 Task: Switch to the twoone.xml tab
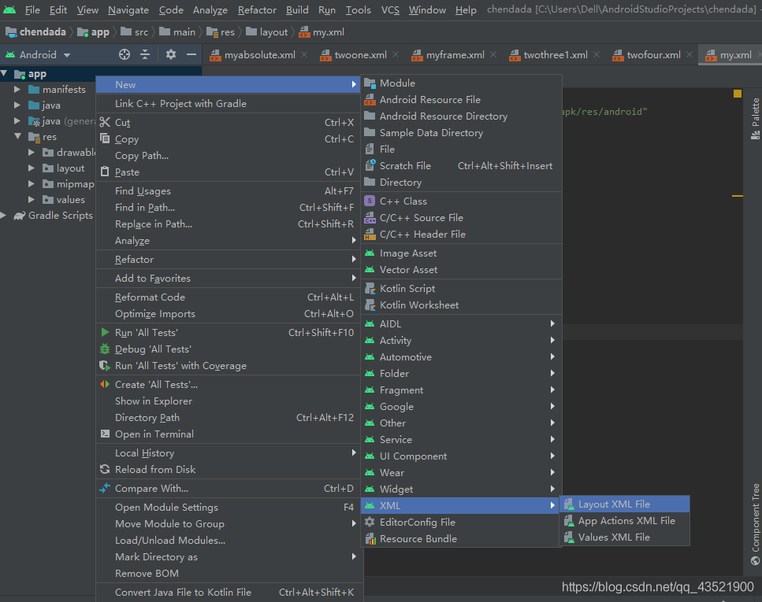click(360, 55)
